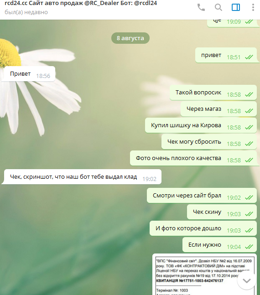The width and height of the screenshot is (260, 295).
Task: Click the @RC_Dealer chat title header
Action: click(x=81, y=3)
